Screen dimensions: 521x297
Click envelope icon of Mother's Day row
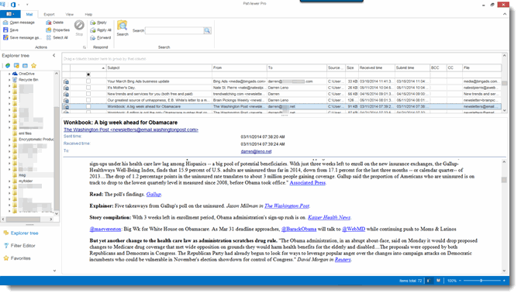66,88
